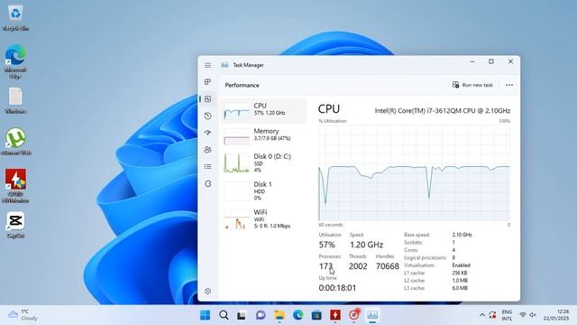Select Disk 1 HDD performance item

tap(263, 190)
